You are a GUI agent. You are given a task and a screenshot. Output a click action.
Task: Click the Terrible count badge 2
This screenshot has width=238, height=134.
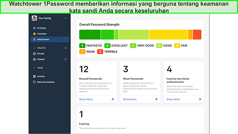coord(100,52)
